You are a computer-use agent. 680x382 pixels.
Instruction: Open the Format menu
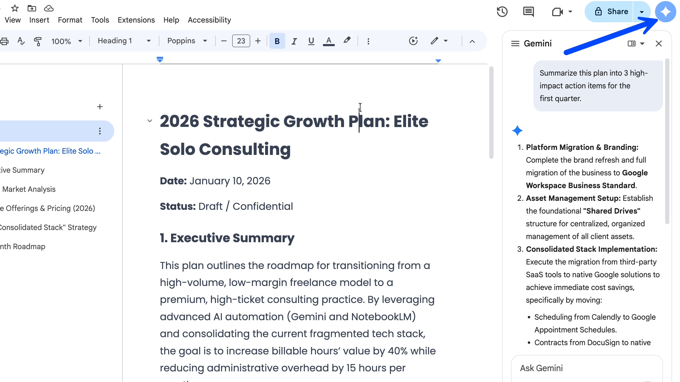tap(70, 20)
